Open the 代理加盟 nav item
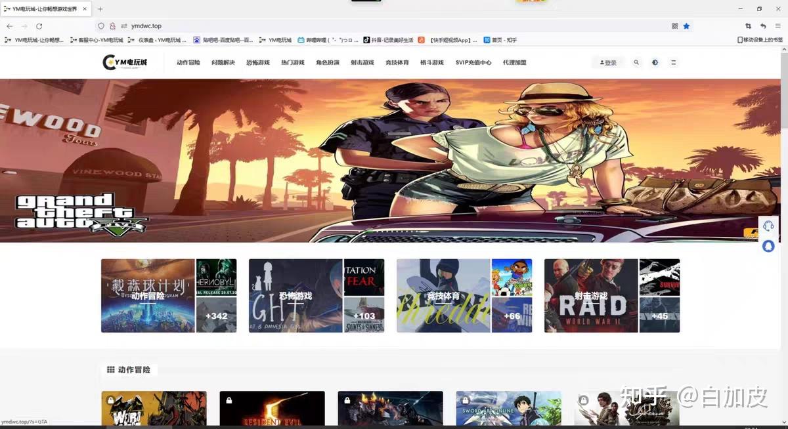Screen dimensions: 788x429 point(515,62)
